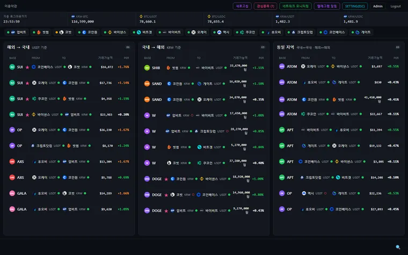
Task: Click PER column header in 해외→국내 panel
Action: pyautogui.click(x=127, y=58)
